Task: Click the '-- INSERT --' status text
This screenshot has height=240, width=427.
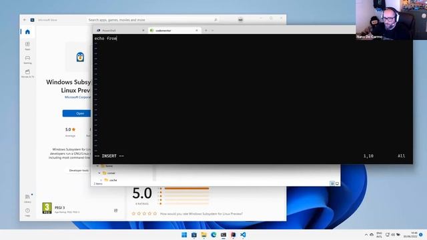Action: pyautogui.click(x=109, y=156)
